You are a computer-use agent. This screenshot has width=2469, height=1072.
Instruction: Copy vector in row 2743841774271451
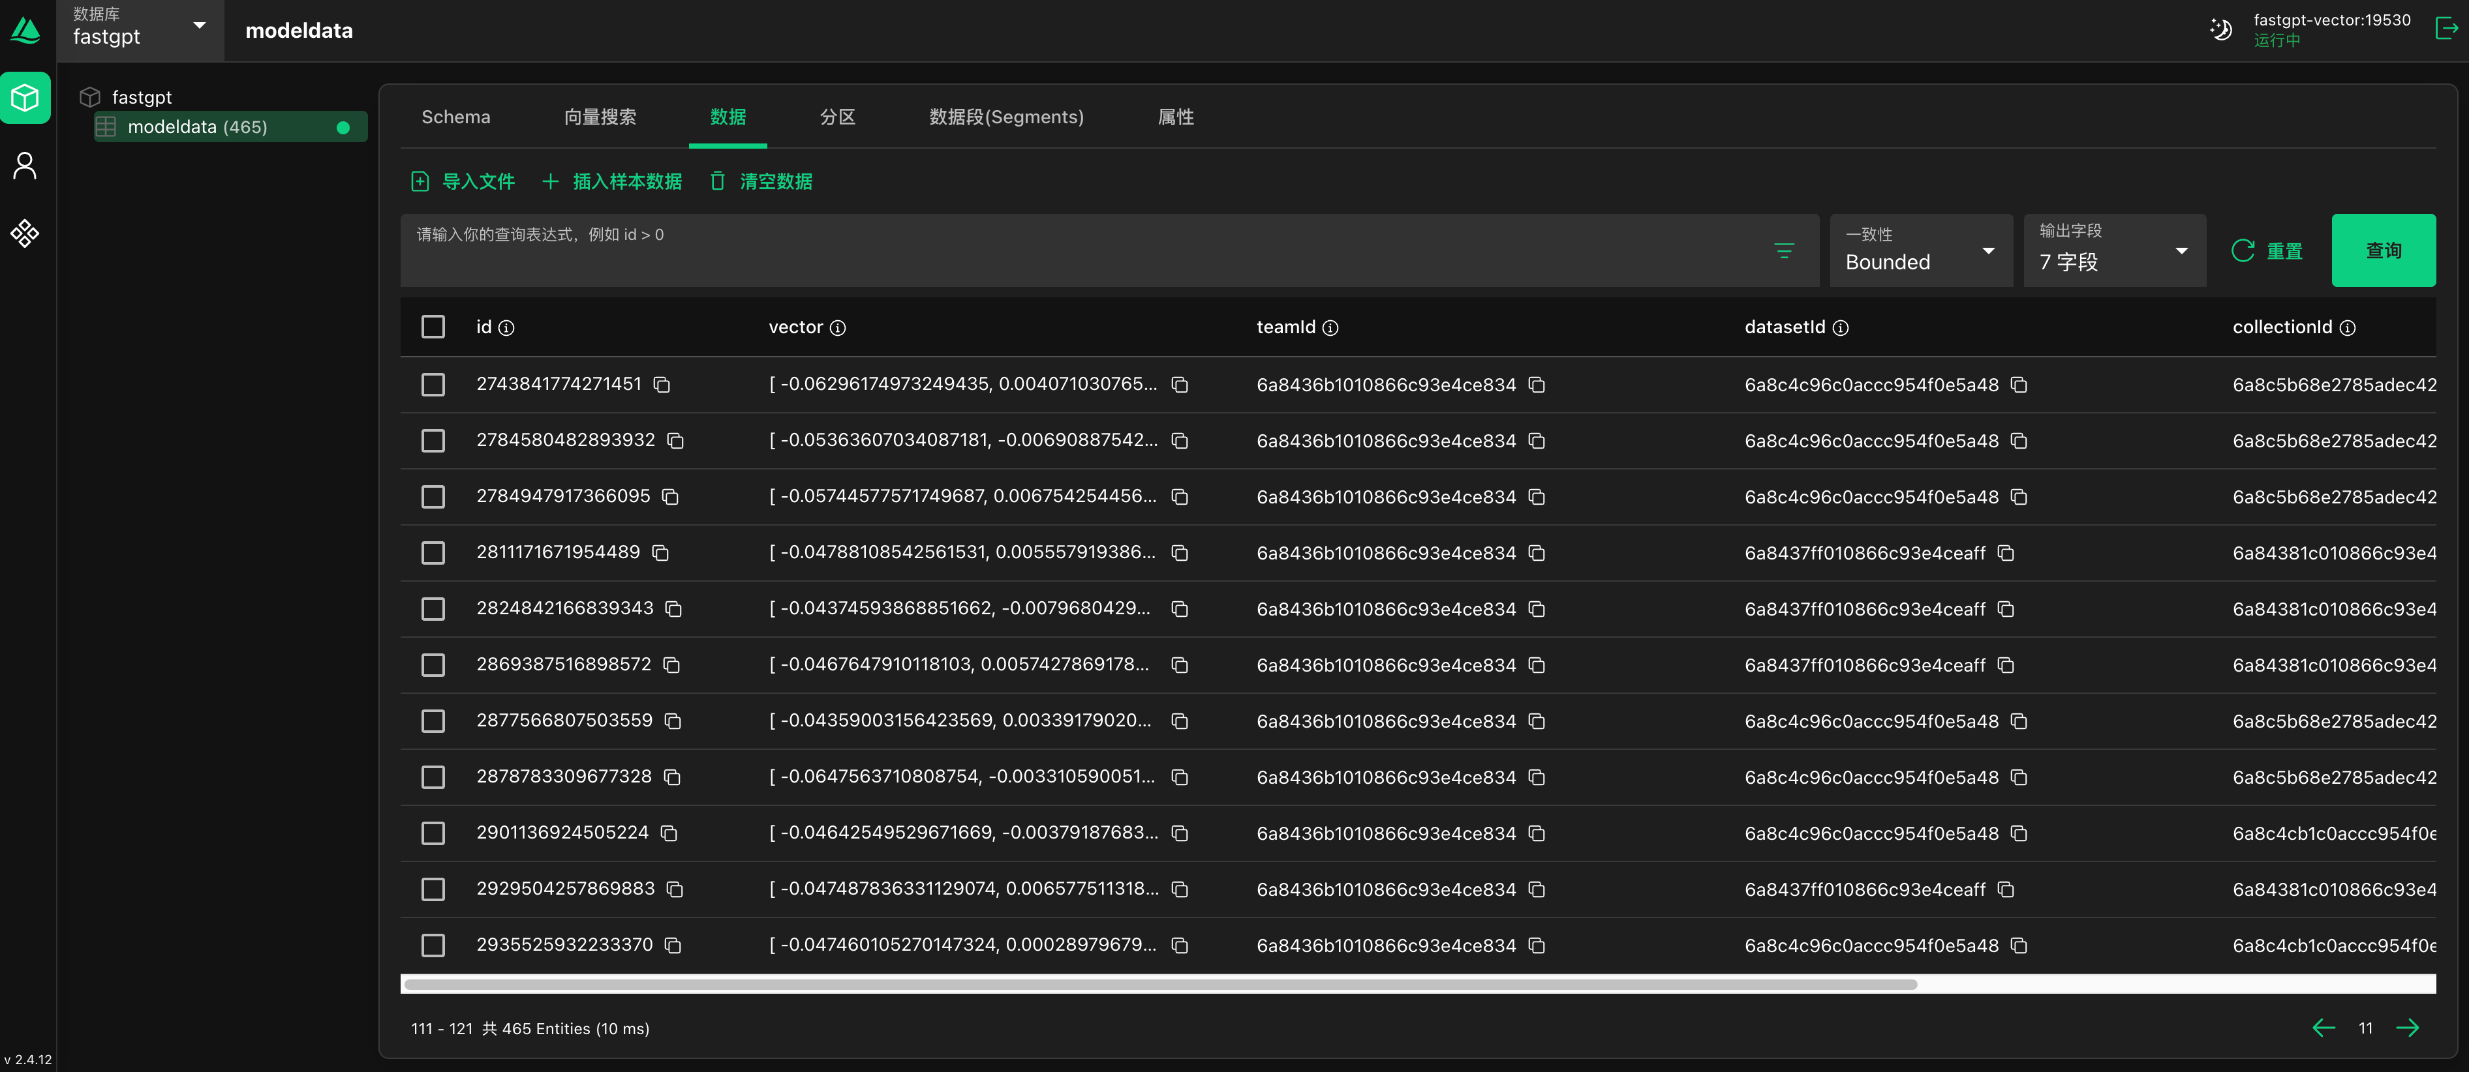(1180, 384)
